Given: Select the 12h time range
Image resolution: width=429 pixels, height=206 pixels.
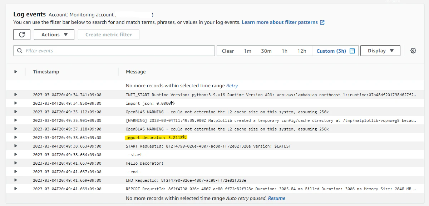Looking at the screenshot, I should pos(302,51).
